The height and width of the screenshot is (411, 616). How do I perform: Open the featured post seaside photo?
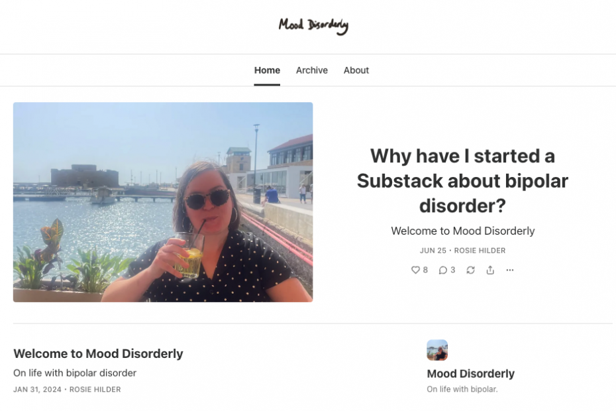[163, 202]
